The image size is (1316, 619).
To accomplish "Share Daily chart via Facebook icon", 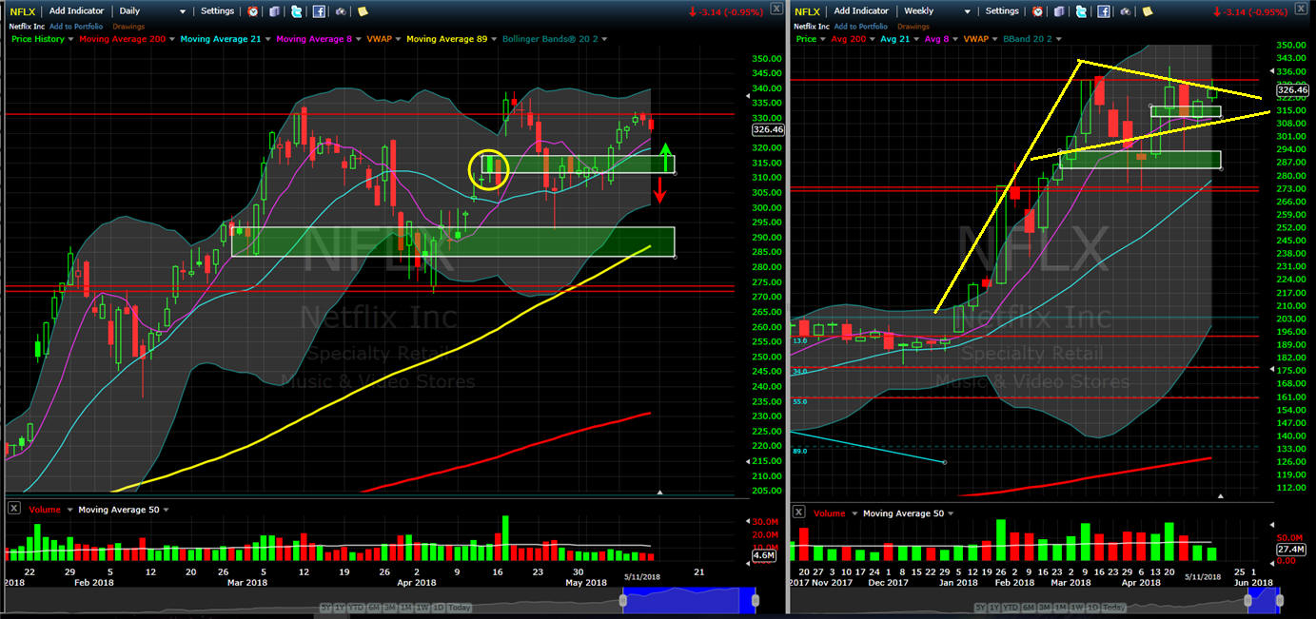I will pyautogui.click(x=319, y=11).
